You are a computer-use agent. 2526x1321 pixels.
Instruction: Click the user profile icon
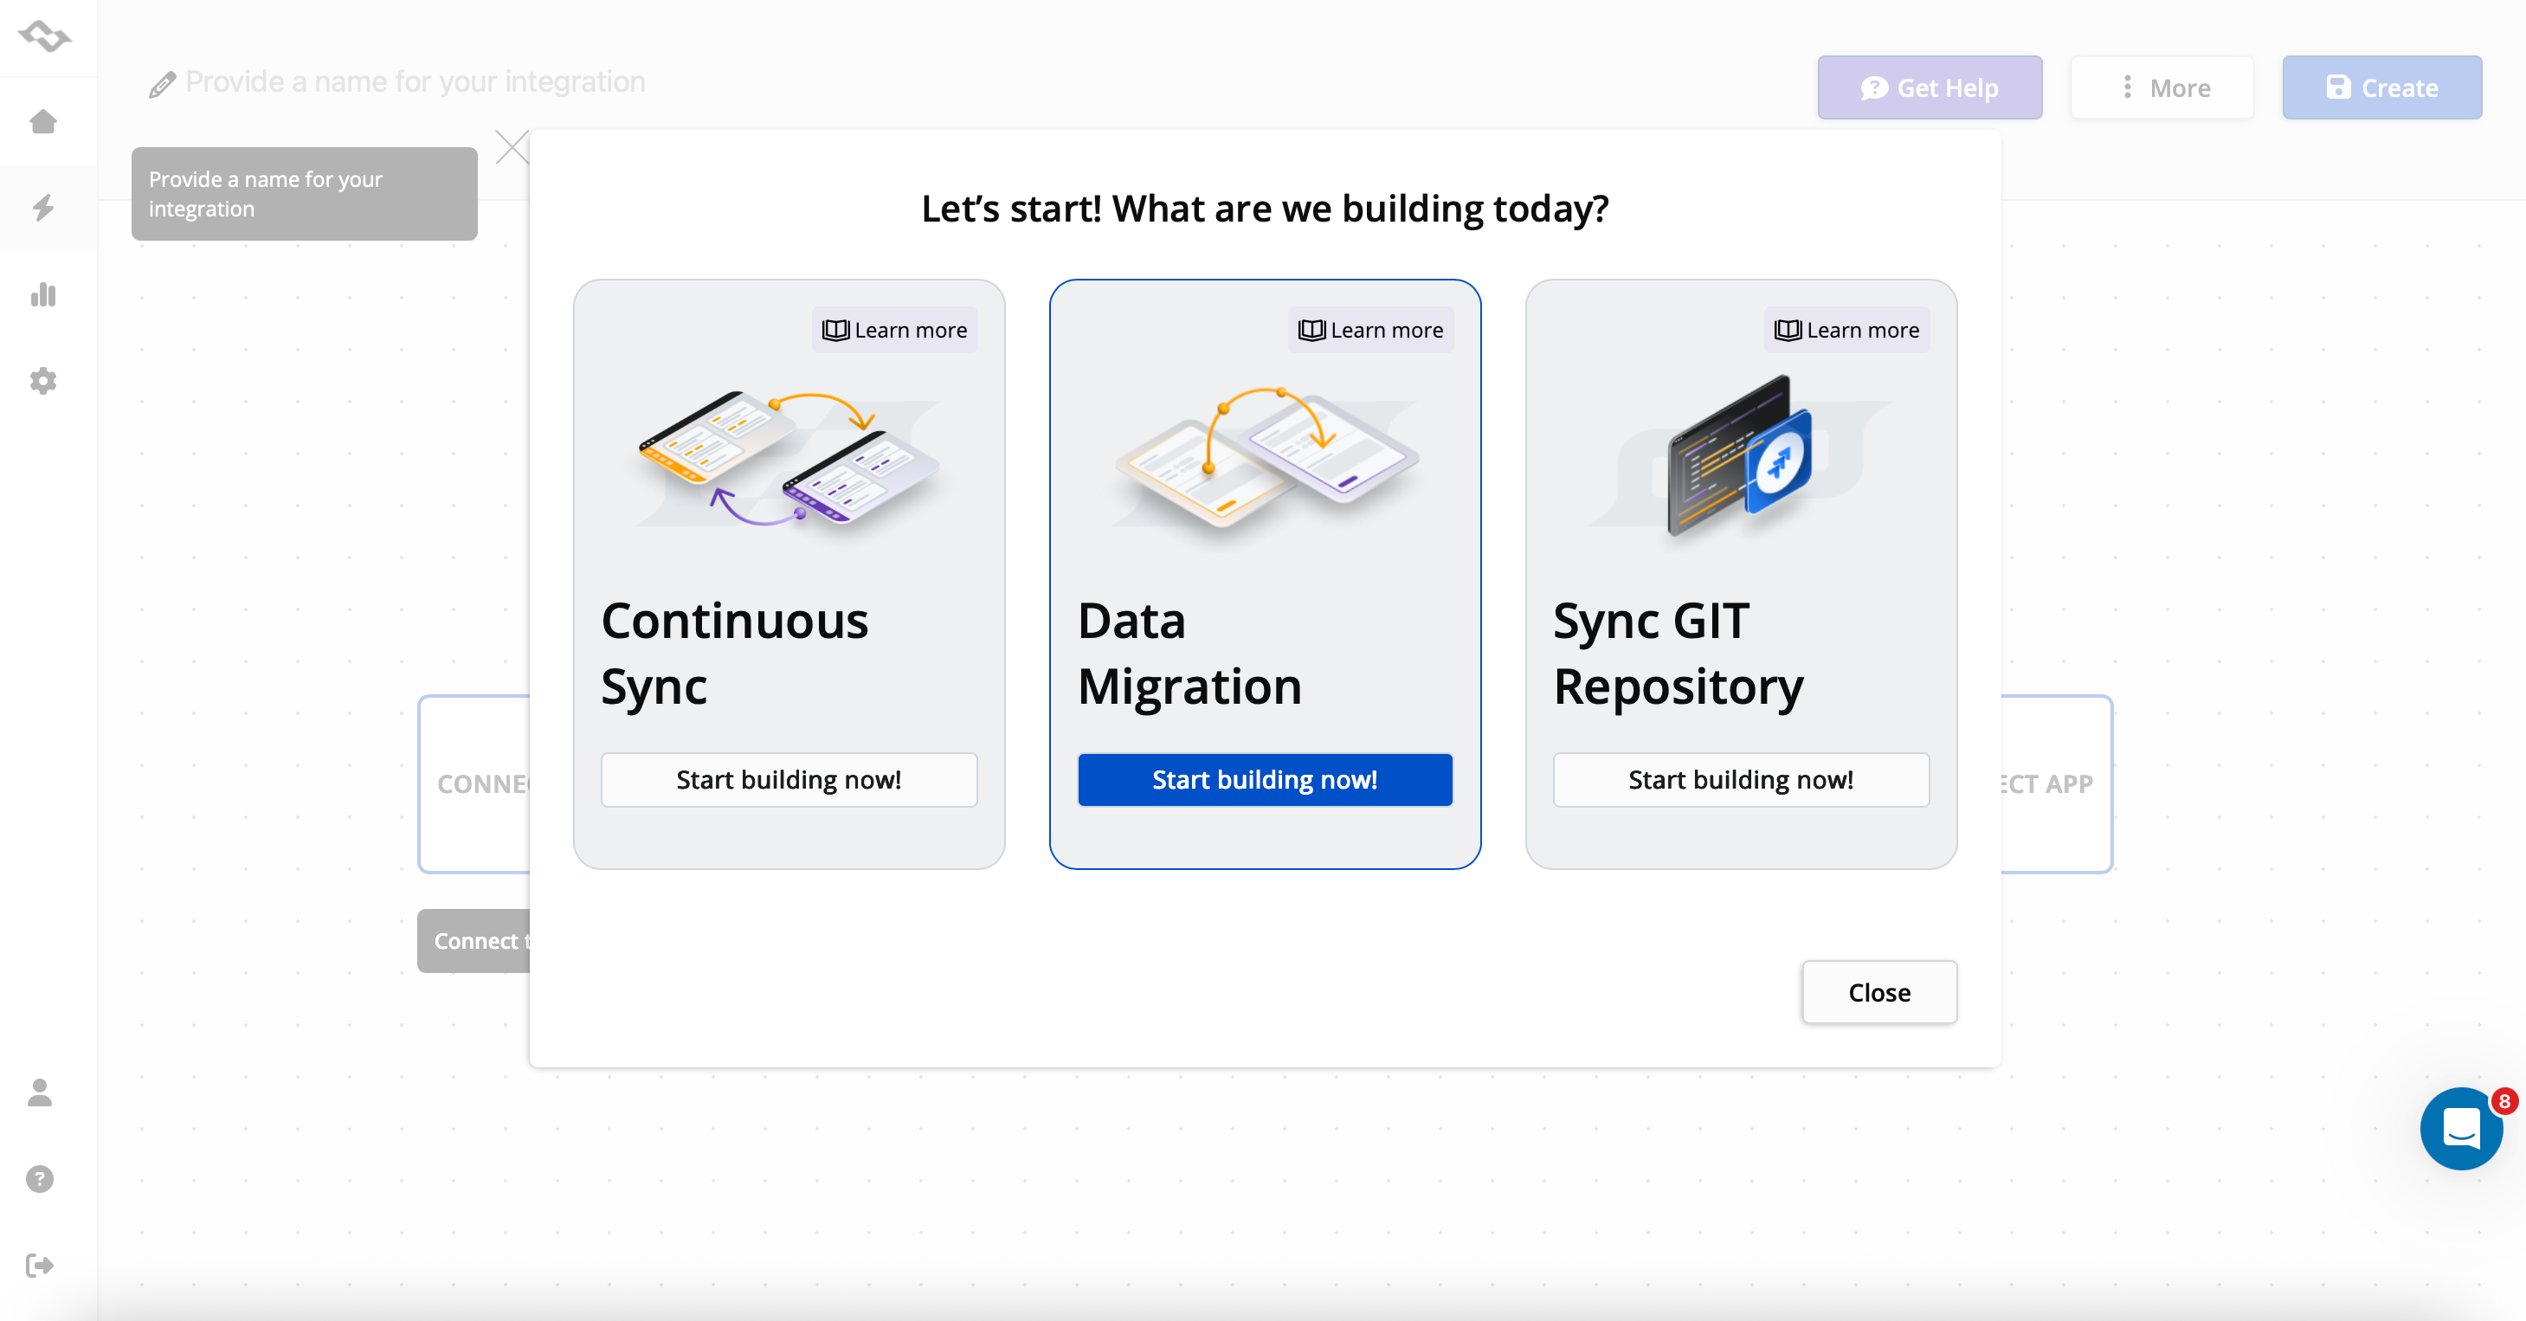pos(40,1092)
